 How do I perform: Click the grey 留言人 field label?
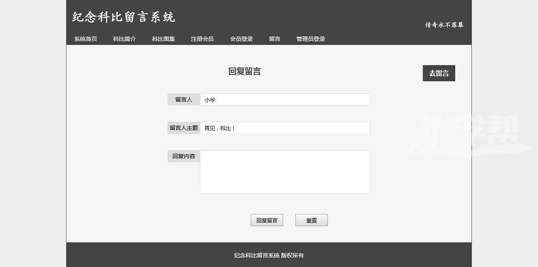coord(184,100)
